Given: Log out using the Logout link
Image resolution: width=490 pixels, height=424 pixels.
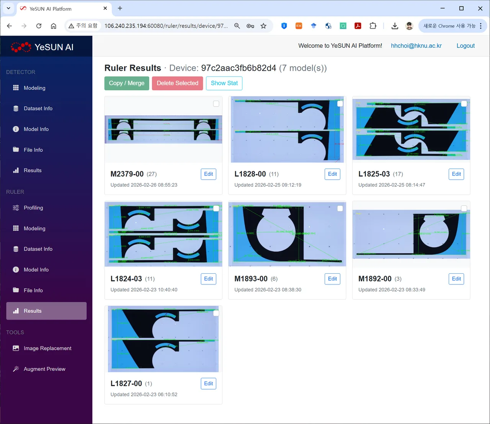Looking at the screenshot, I should (x=465, y=46).
